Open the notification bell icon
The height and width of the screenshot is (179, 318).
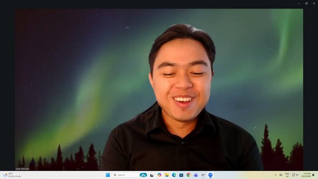click(314, 175)
